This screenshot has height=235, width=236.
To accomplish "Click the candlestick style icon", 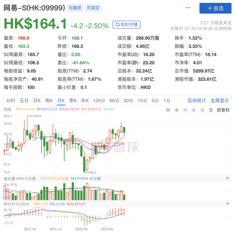I will (211, 110).
